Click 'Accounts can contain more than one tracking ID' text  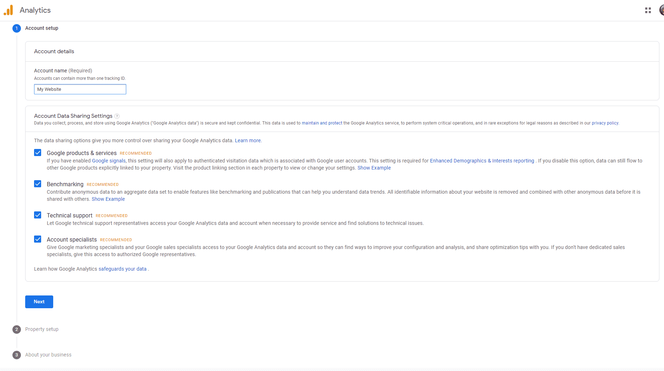[80, 78]
